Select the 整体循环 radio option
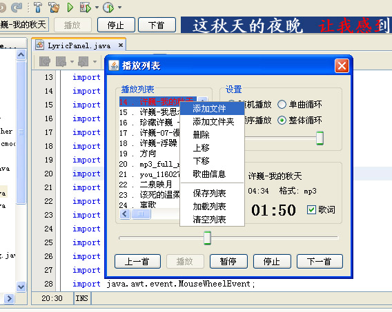This screenshot has width=392, height=312. pyautogui.click(x=282, y=121)
